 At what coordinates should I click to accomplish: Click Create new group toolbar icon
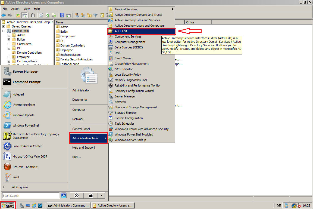[x=83, y=15]
